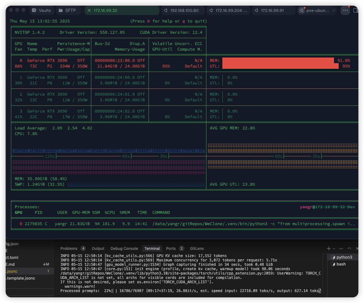This screenshot has height=303, width=364.
Task: Toggle the split view panel icon
Action: point(356,10)
